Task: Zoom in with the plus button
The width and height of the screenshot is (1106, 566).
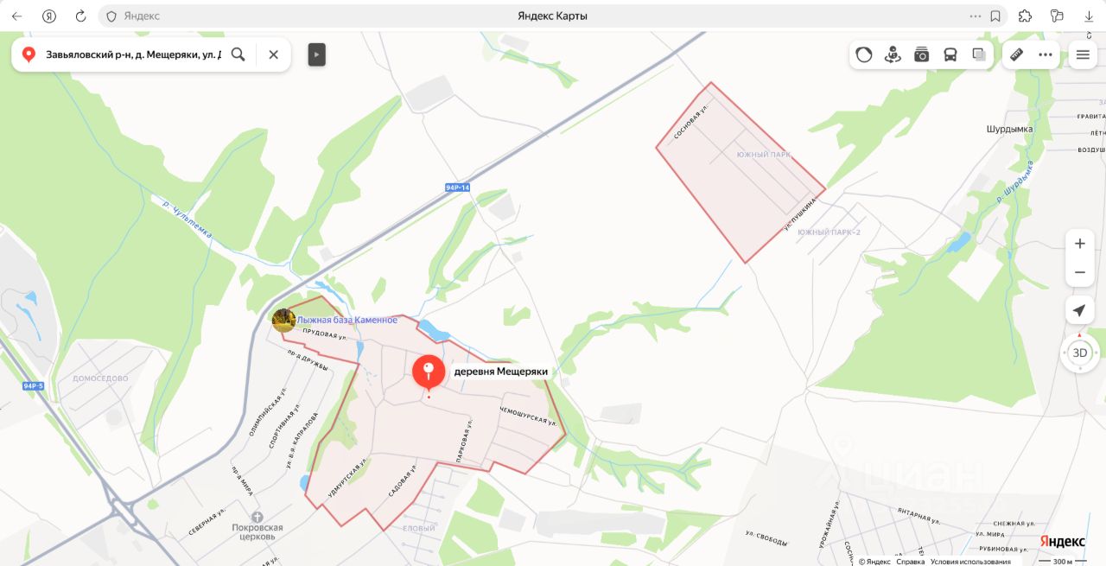Action: [x=1079, y=244]
